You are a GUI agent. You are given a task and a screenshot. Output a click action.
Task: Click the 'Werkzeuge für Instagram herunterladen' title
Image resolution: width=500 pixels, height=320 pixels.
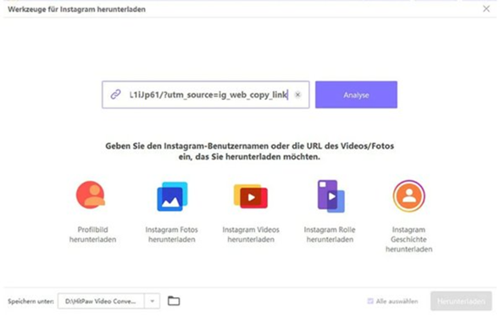(x=76, y=9)
